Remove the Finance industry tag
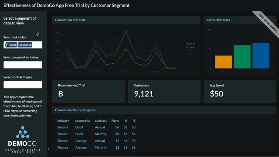This screenshot has width=279, height=157. pos(11,44)
